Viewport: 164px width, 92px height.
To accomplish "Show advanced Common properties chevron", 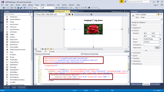I will 146,50.
